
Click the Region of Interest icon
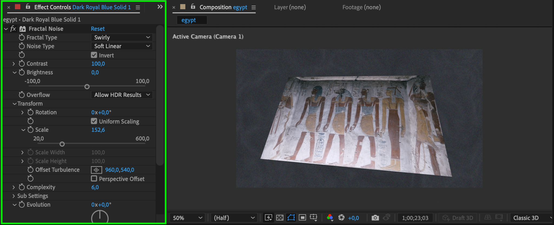[302, 218]
